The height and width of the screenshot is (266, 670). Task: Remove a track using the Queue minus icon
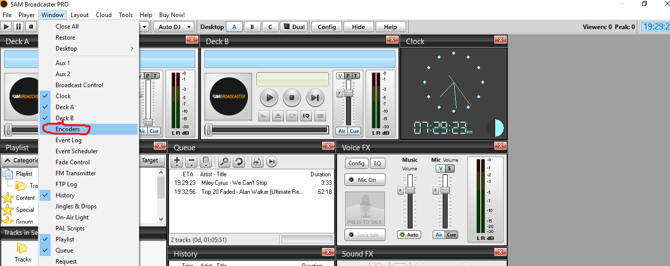191,161
